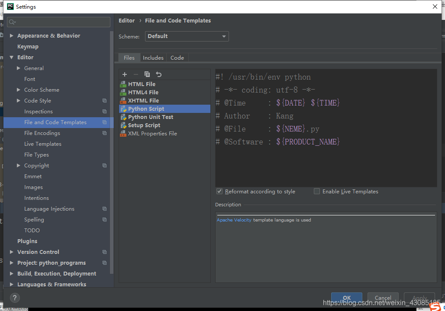Open the Scheme dropdown
The image size is (445, 311).
pos(187,36)
